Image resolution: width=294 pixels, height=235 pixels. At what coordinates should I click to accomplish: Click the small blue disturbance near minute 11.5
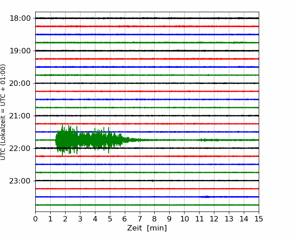[207, 197]
